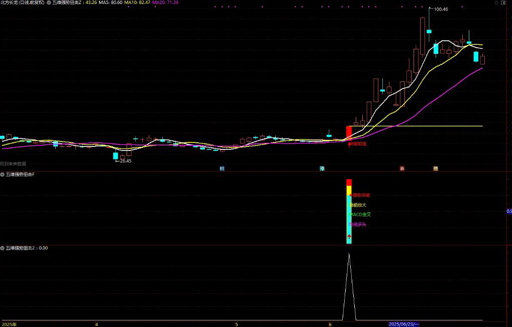The height and width of the screenshot is (327, 512).
Task: Click the orange 榜 event marker
Action: [435, 169]
